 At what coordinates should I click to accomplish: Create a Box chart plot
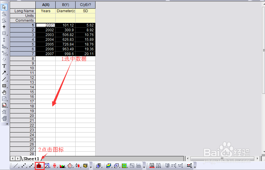pos(55,166)
